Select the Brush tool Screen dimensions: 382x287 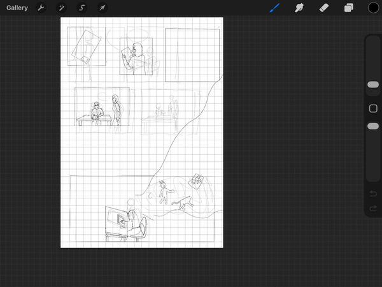pos(275,8)
